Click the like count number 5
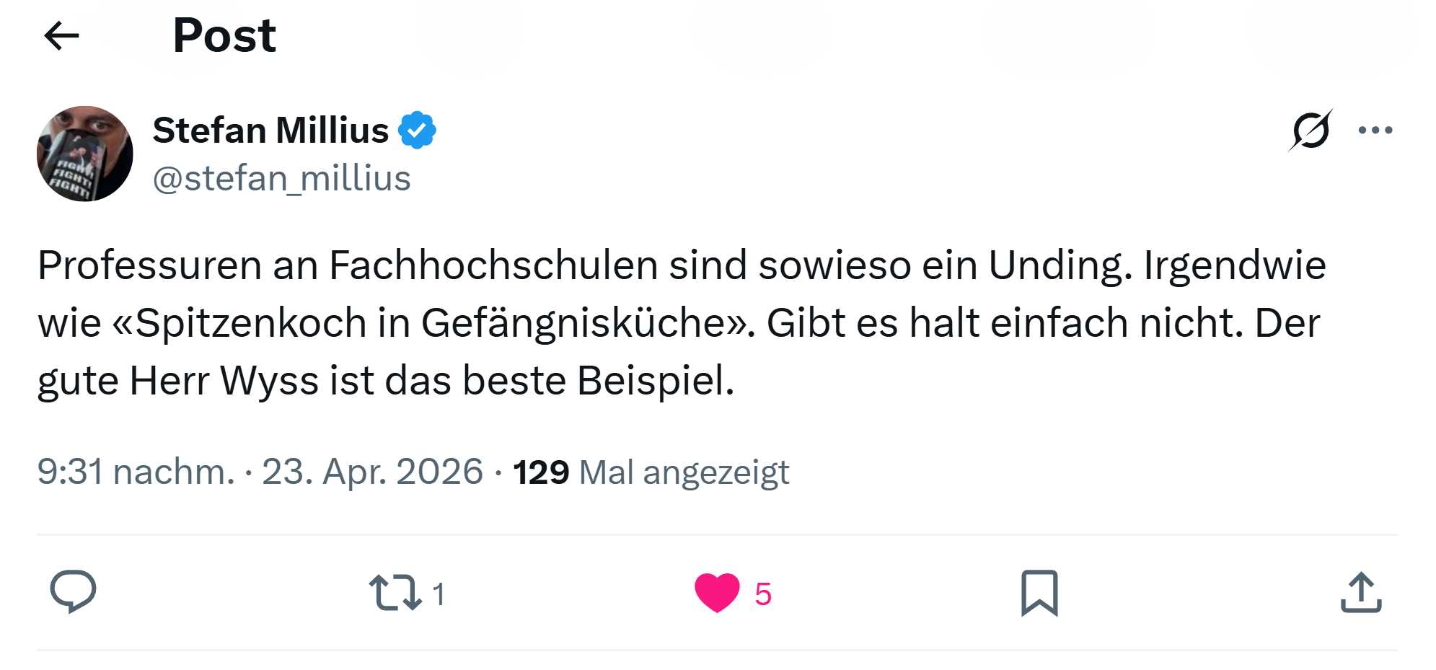 [763, 594]
